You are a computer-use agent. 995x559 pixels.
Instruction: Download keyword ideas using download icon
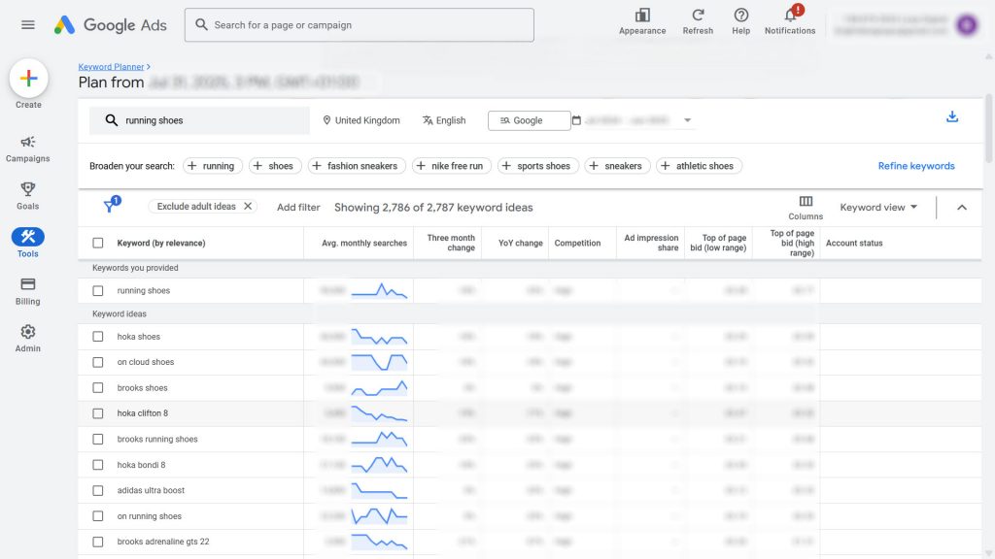(x=952, y=117)
